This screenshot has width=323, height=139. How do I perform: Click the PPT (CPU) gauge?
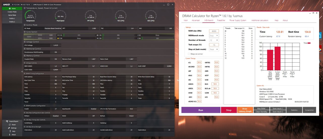(x=90, y=16)
